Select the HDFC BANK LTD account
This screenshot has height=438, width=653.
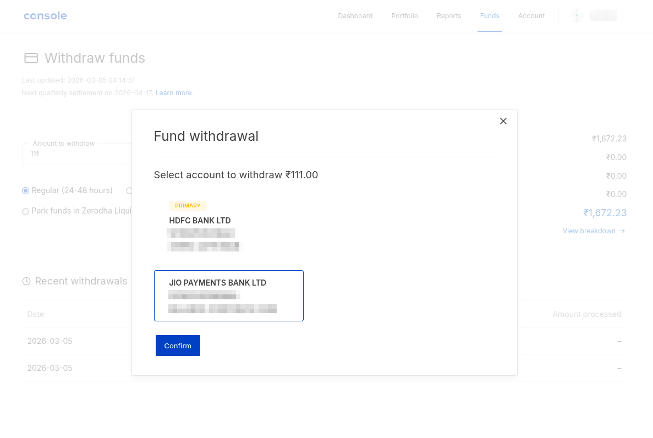pyautogui.click(x=228, y=227)
